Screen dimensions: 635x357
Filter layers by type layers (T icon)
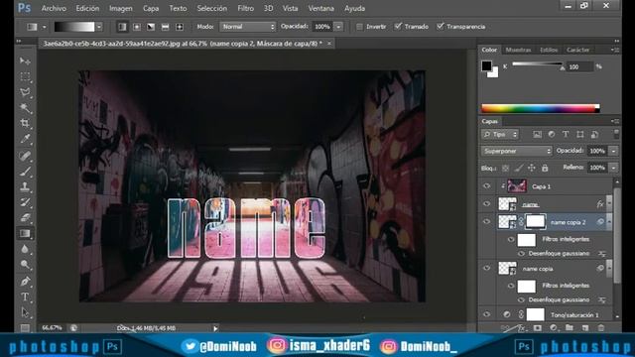pos(566,135)
